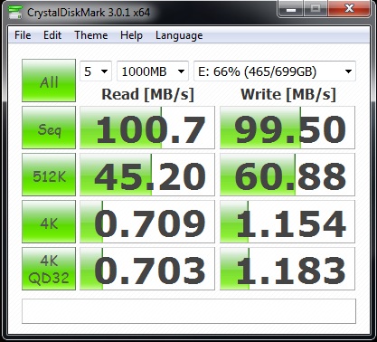Screen dimensions: 377x342
Task: Expand the 1000MB test size dropdown
Action: click(x=153, y=71)
